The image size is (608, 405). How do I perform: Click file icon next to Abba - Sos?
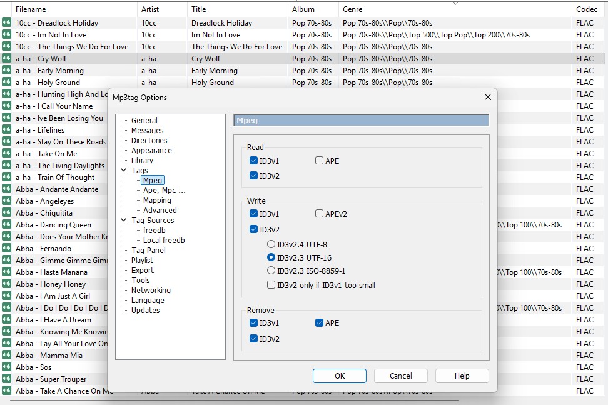(7, 367)
